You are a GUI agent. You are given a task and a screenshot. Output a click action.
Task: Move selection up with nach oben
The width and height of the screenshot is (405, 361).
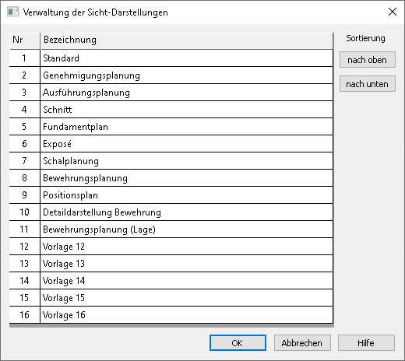point(368,60)
